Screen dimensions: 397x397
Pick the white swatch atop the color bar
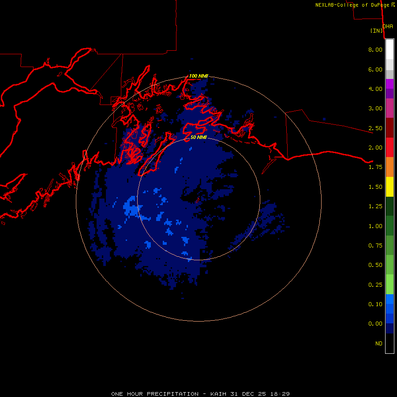390,49
